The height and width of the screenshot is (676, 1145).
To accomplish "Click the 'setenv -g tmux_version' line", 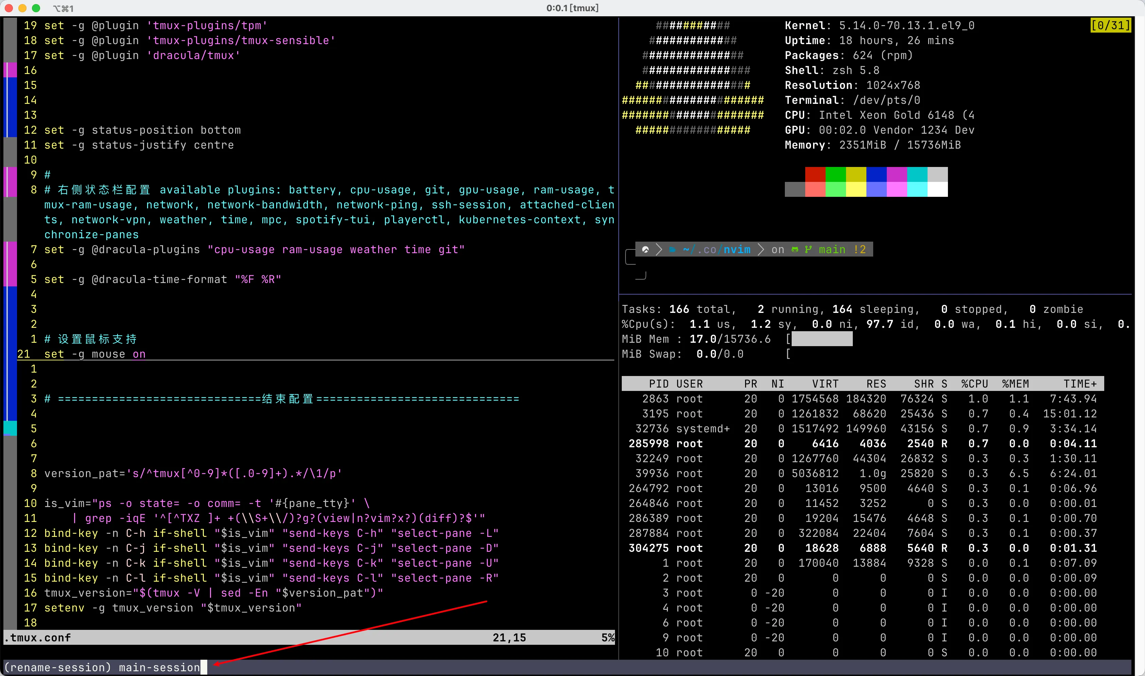I will [x=173, y=608].
